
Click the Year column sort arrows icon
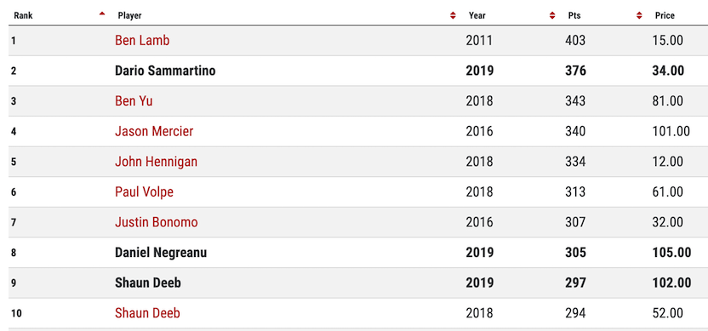click(551, 15)
